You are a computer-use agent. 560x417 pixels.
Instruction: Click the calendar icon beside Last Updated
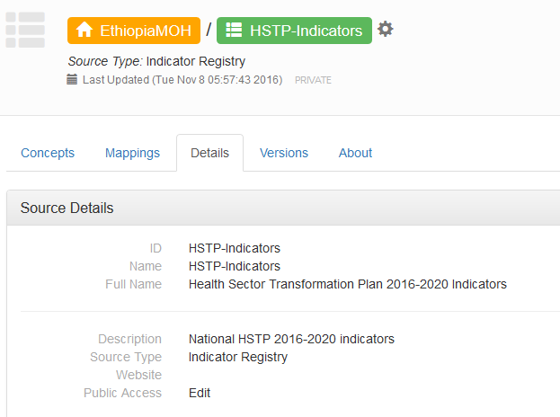pos(72,79)
